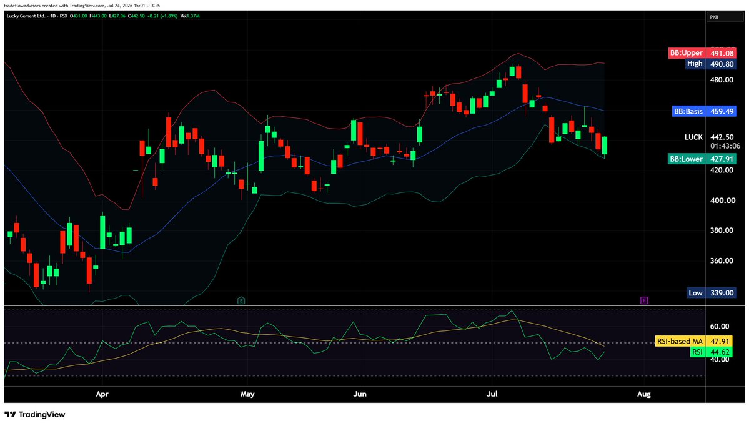Click the 400.00 price axis tick
Viewport: 749px width, 426px height.
722,200
